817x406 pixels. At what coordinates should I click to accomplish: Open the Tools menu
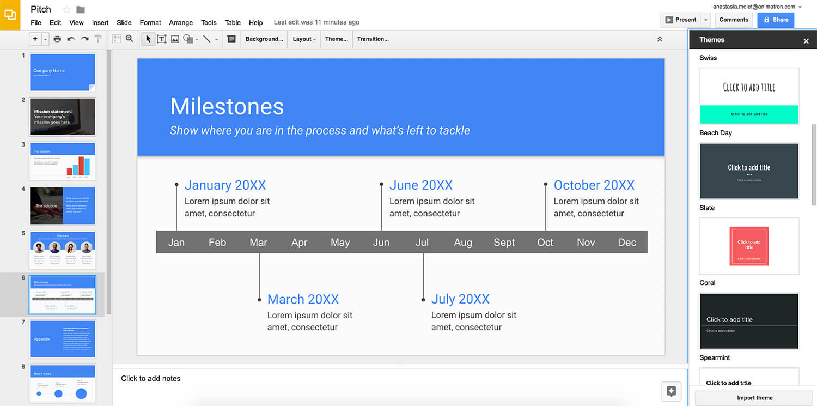pos(209,22)
